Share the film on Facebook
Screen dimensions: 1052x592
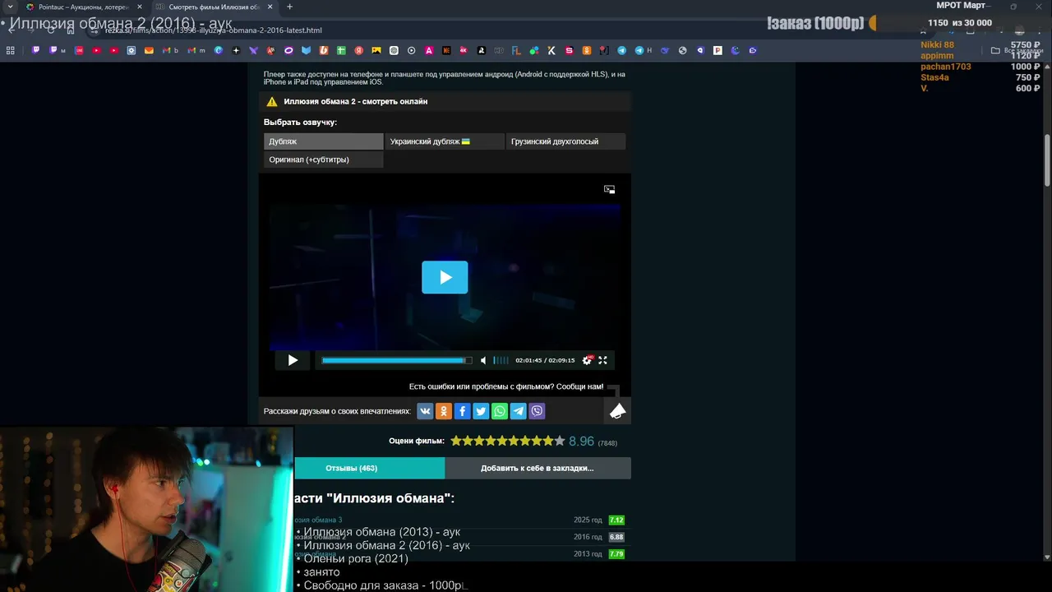[462, 411]
